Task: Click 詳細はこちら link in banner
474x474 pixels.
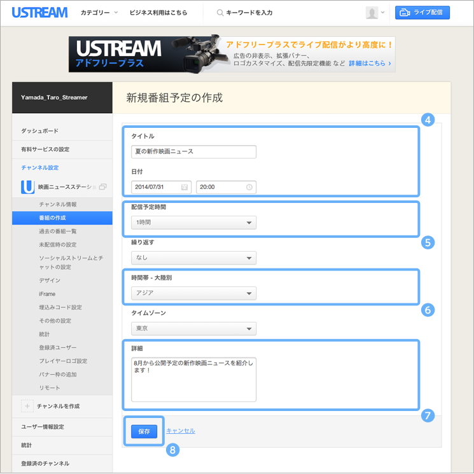Action: [370, 63]
